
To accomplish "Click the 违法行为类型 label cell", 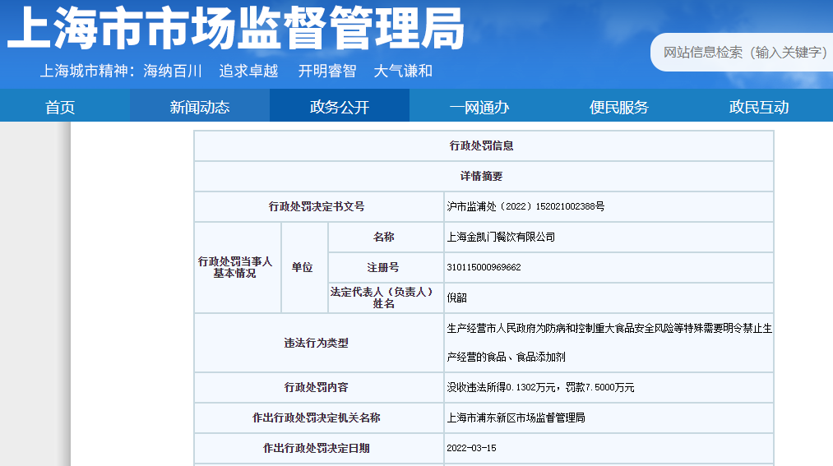I will 319,343.
